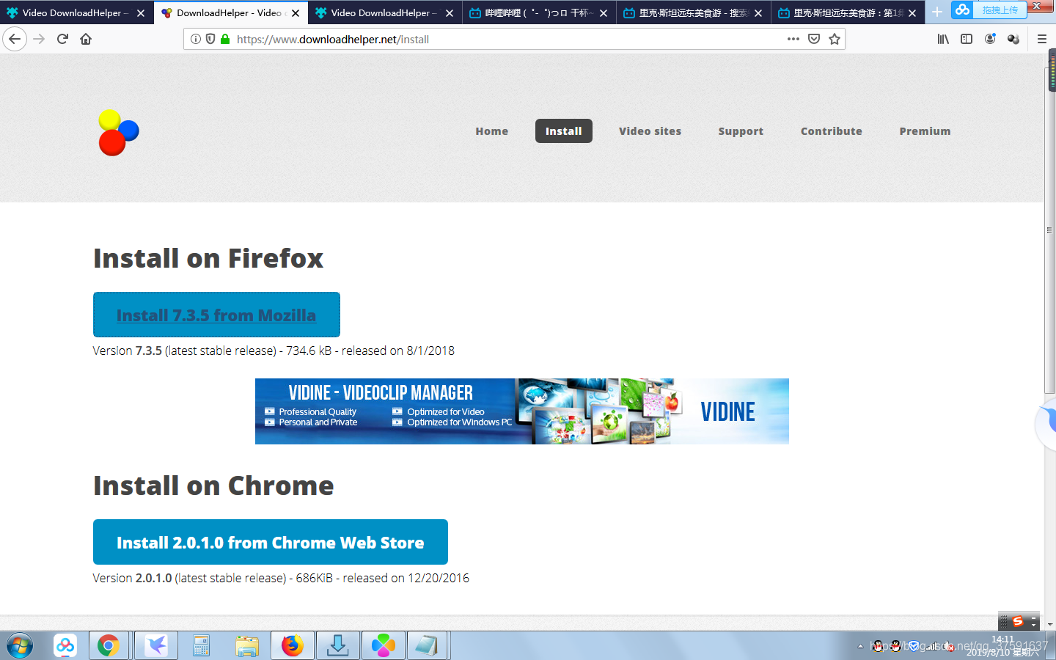Toggle the sidebars button
1056x660 pixels.
967,39
